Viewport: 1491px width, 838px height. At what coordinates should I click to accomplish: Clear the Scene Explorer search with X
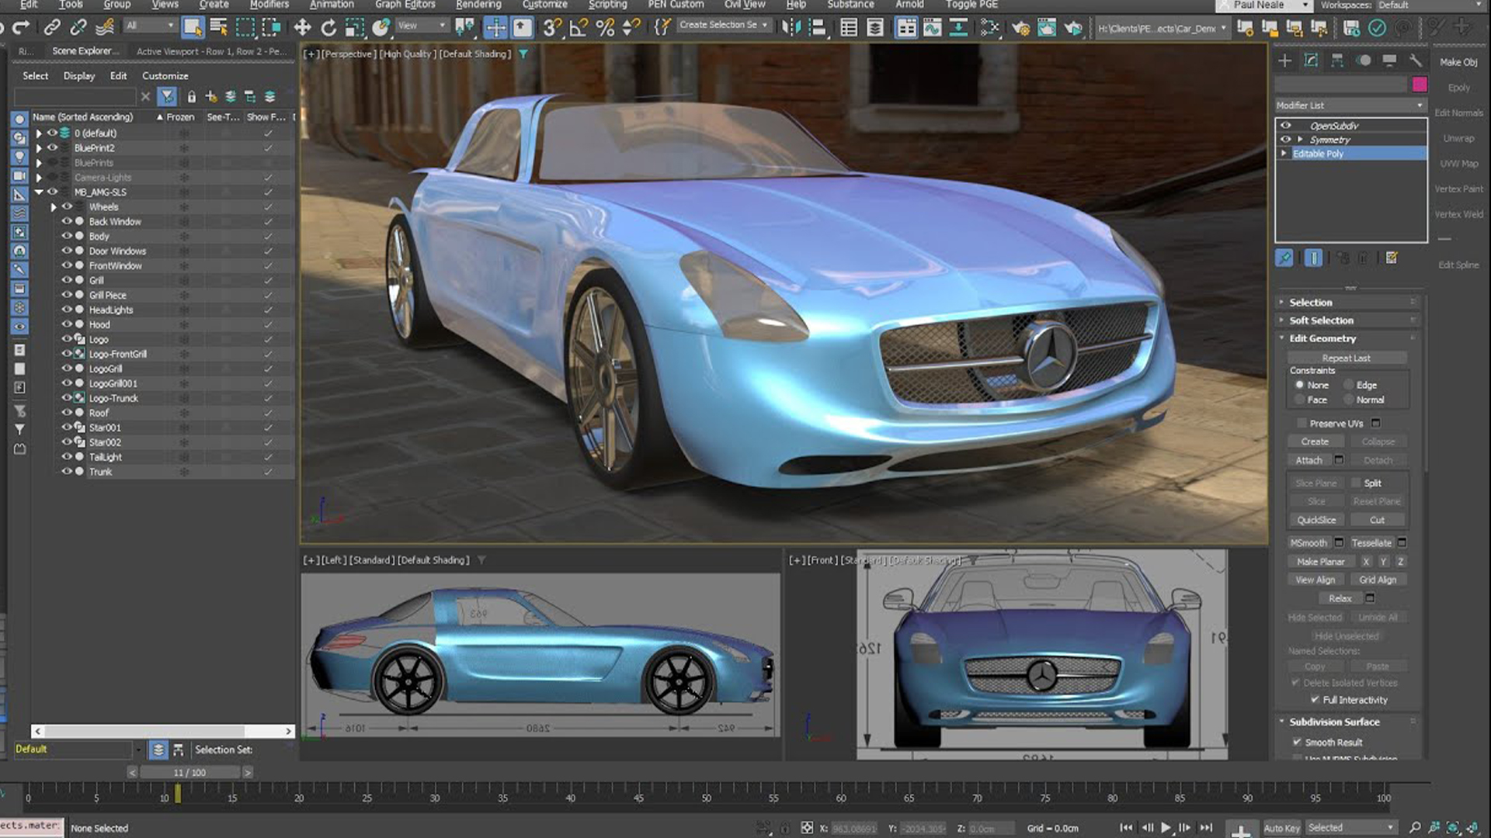[x=145, y=96]
